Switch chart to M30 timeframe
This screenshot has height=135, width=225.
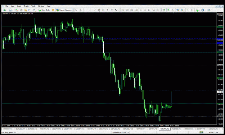click(x=136, y=10)
